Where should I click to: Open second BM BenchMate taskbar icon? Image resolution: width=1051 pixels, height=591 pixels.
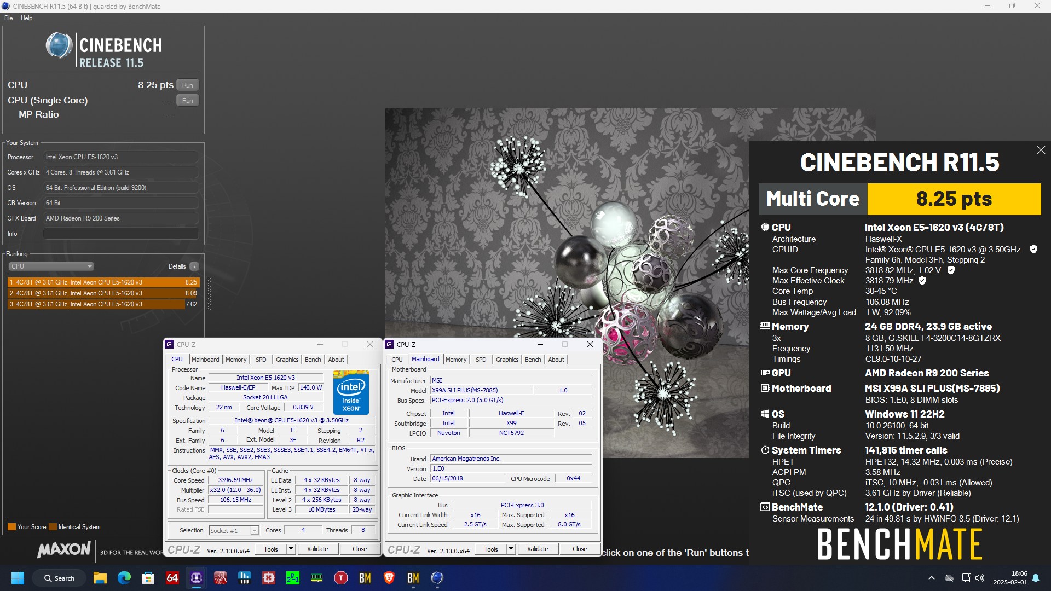[413, 578]
